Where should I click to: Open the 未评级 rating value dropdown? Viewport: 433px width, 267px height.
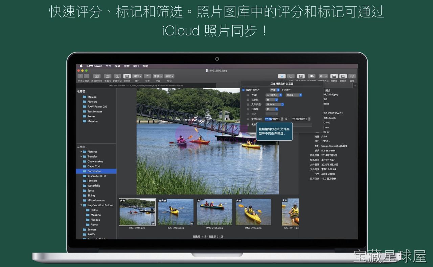click(294, 95)
